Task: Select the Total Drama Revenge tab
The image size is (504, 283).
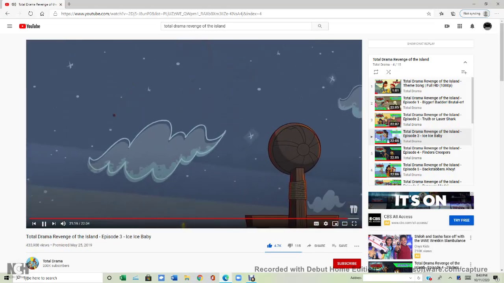Action: pos(33,4)
